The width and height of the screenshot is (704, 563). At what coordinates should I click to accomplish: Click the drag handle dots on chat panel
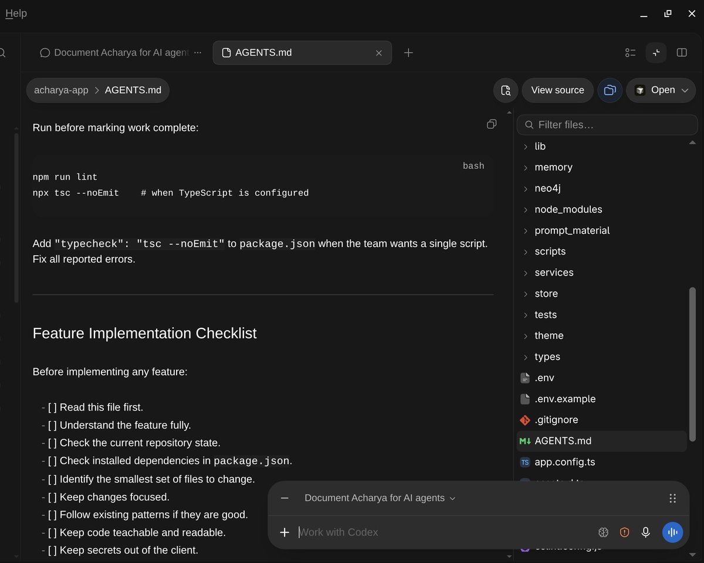(x=673, y=498)
